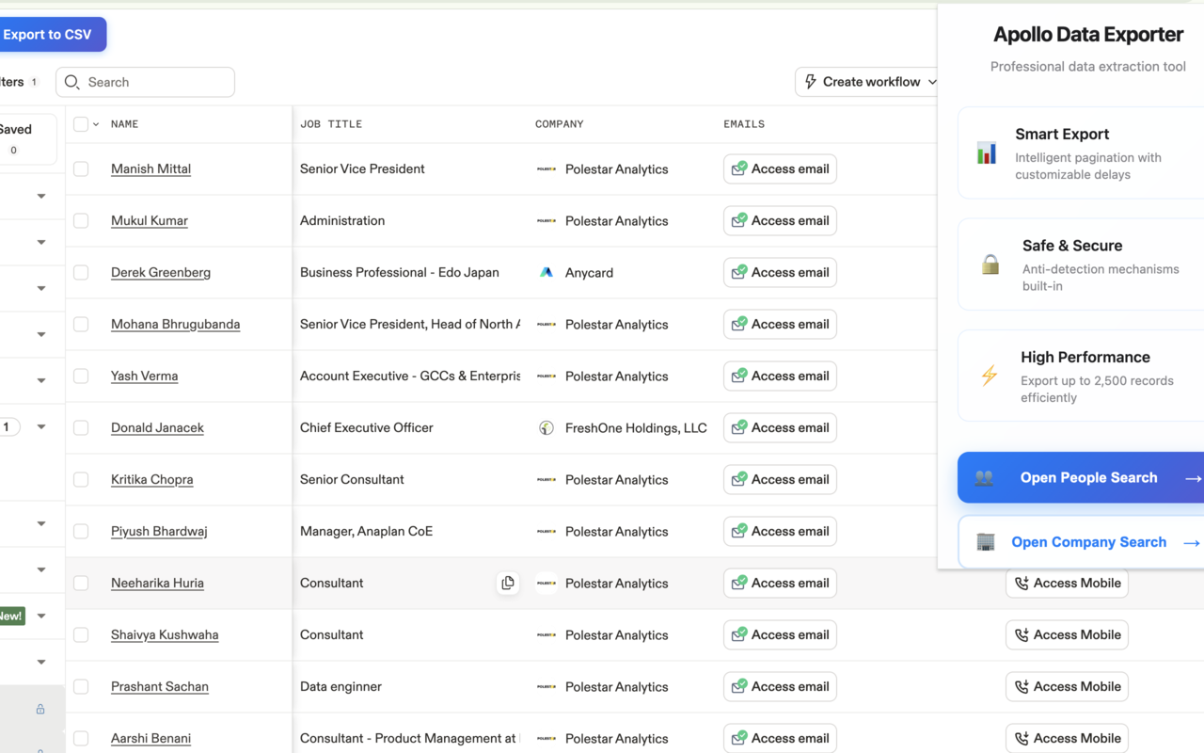
Task: Open Company Search in Apollo Data Exporter
Action: [1081, 542]
